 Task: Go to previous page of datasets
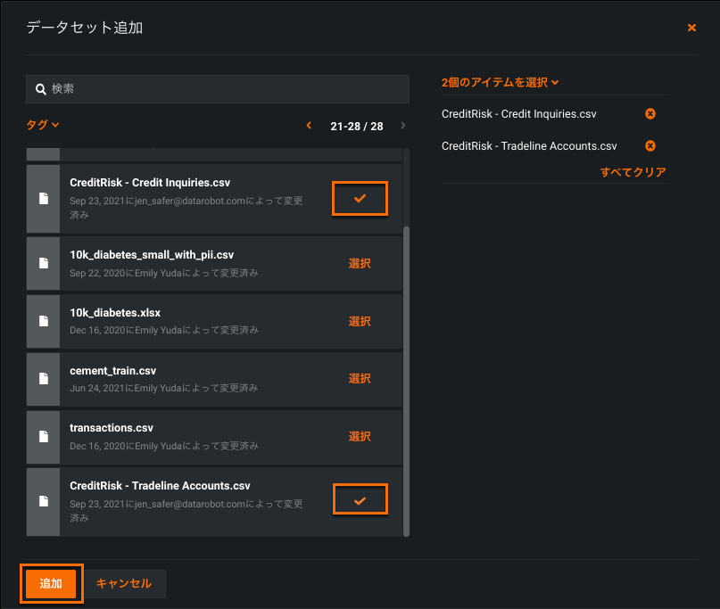309,126
